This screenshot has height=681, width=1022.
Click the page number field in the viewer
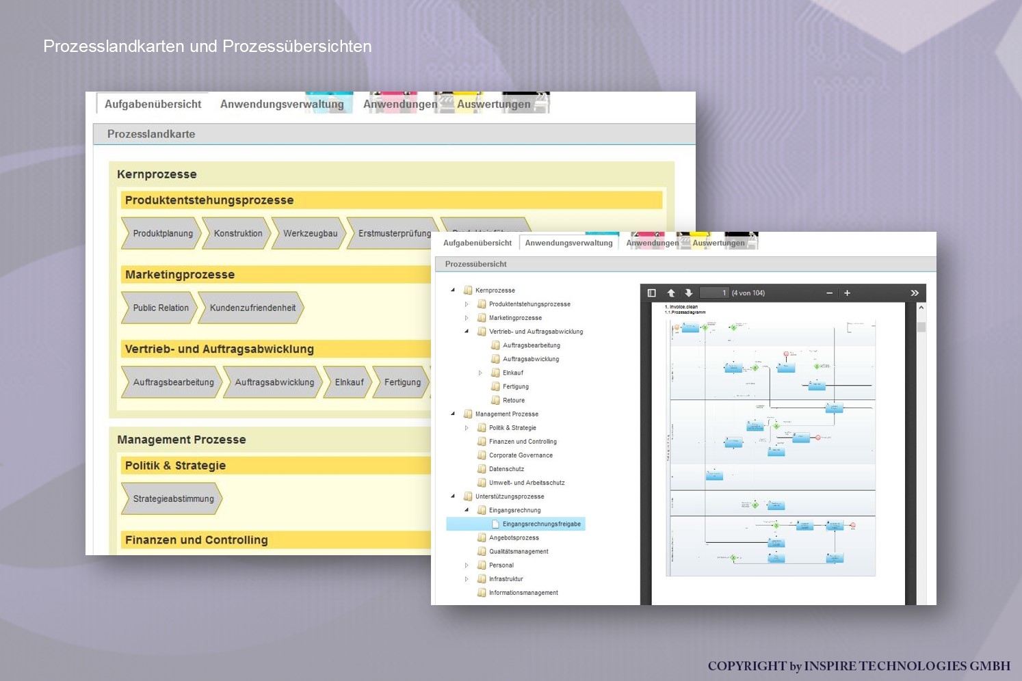pos(715,293)
